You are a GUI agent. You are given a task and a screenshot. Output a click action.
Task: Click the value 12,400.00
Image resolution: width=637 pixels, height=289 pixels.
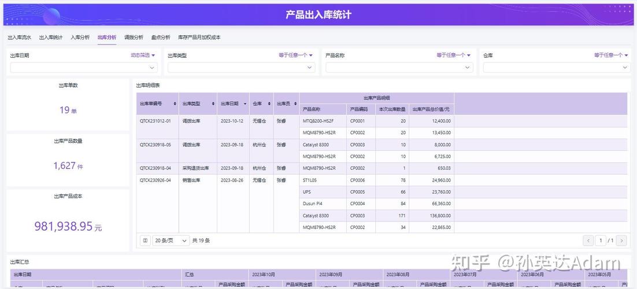pyautogui.click(x=442, y=121)
